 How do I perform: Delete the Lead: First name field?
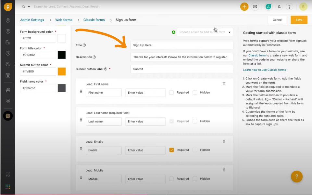224,84
